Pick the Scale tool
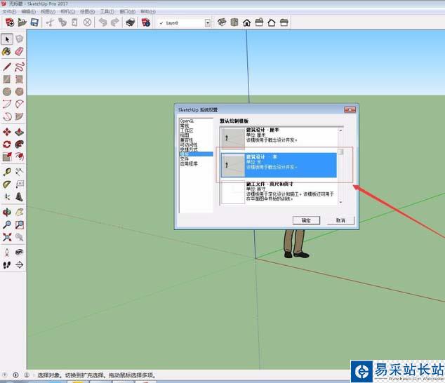 (x=7, y=156)
